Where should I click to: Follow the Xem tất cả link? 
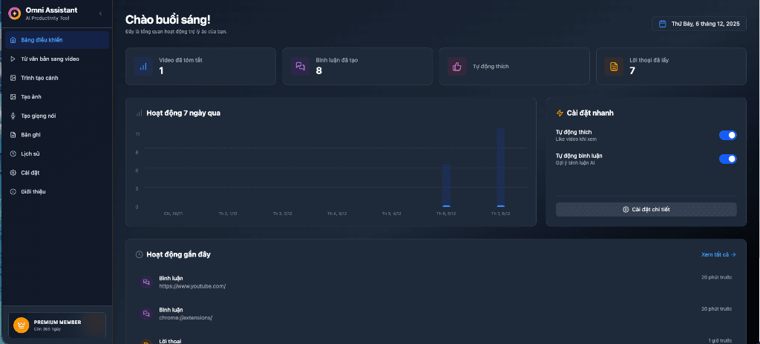tap(718, 254)
